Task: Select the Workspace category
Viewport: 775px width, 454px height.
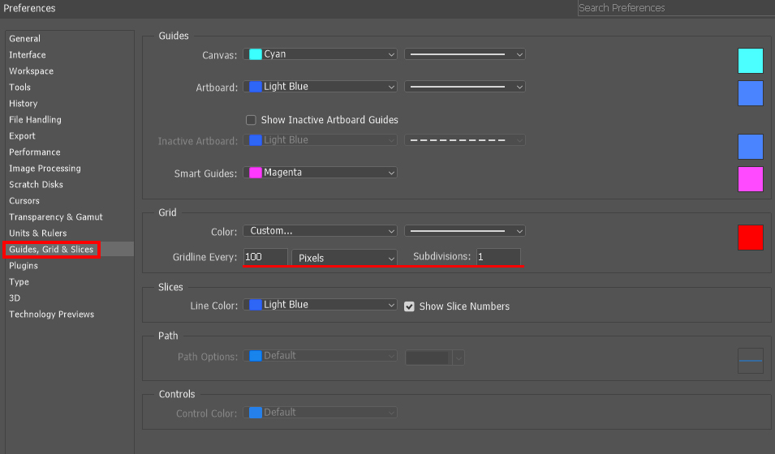Action: coord(31,71)
